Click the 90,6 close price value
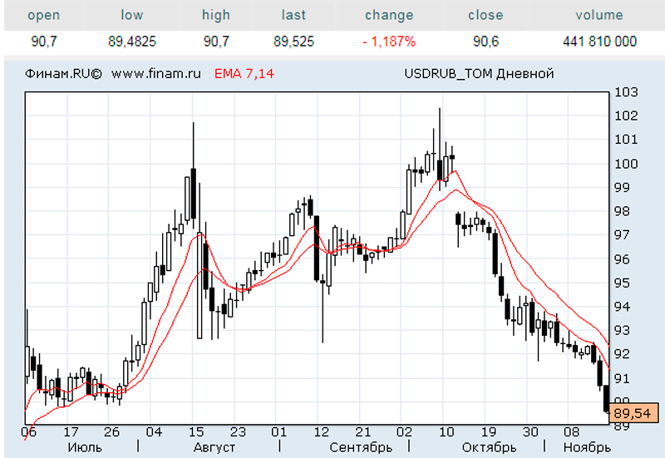This screenshot has width=665, height=458. coord(485,41)
